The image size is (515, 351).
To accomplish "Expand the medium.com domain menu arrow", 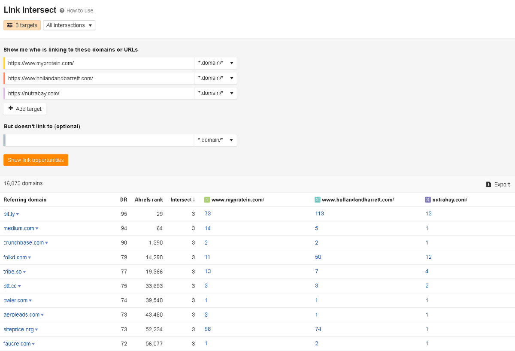I will (x=37, y=229).
